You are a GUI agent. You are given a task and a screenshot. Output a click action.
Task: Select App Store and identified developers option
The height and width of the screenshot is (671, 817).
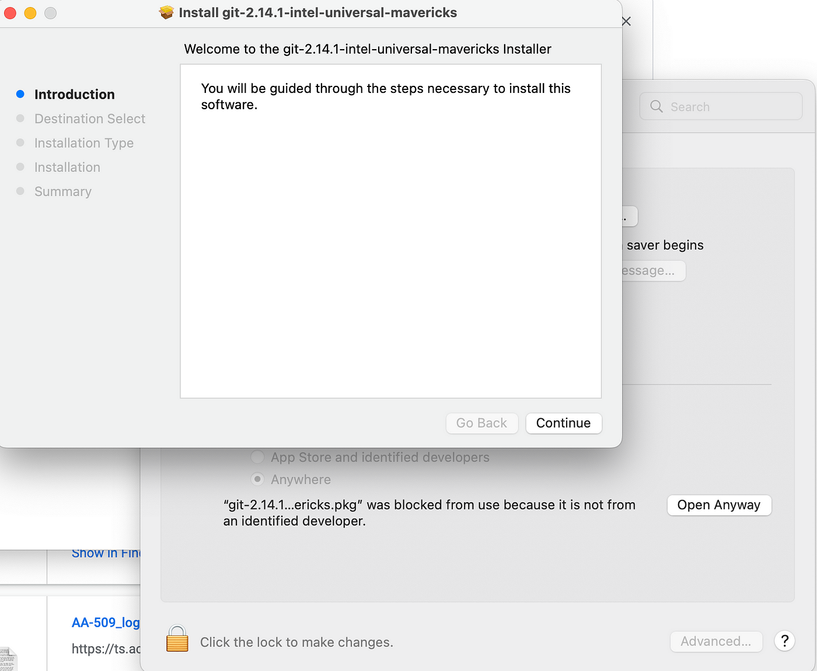[x=257, y=457]
